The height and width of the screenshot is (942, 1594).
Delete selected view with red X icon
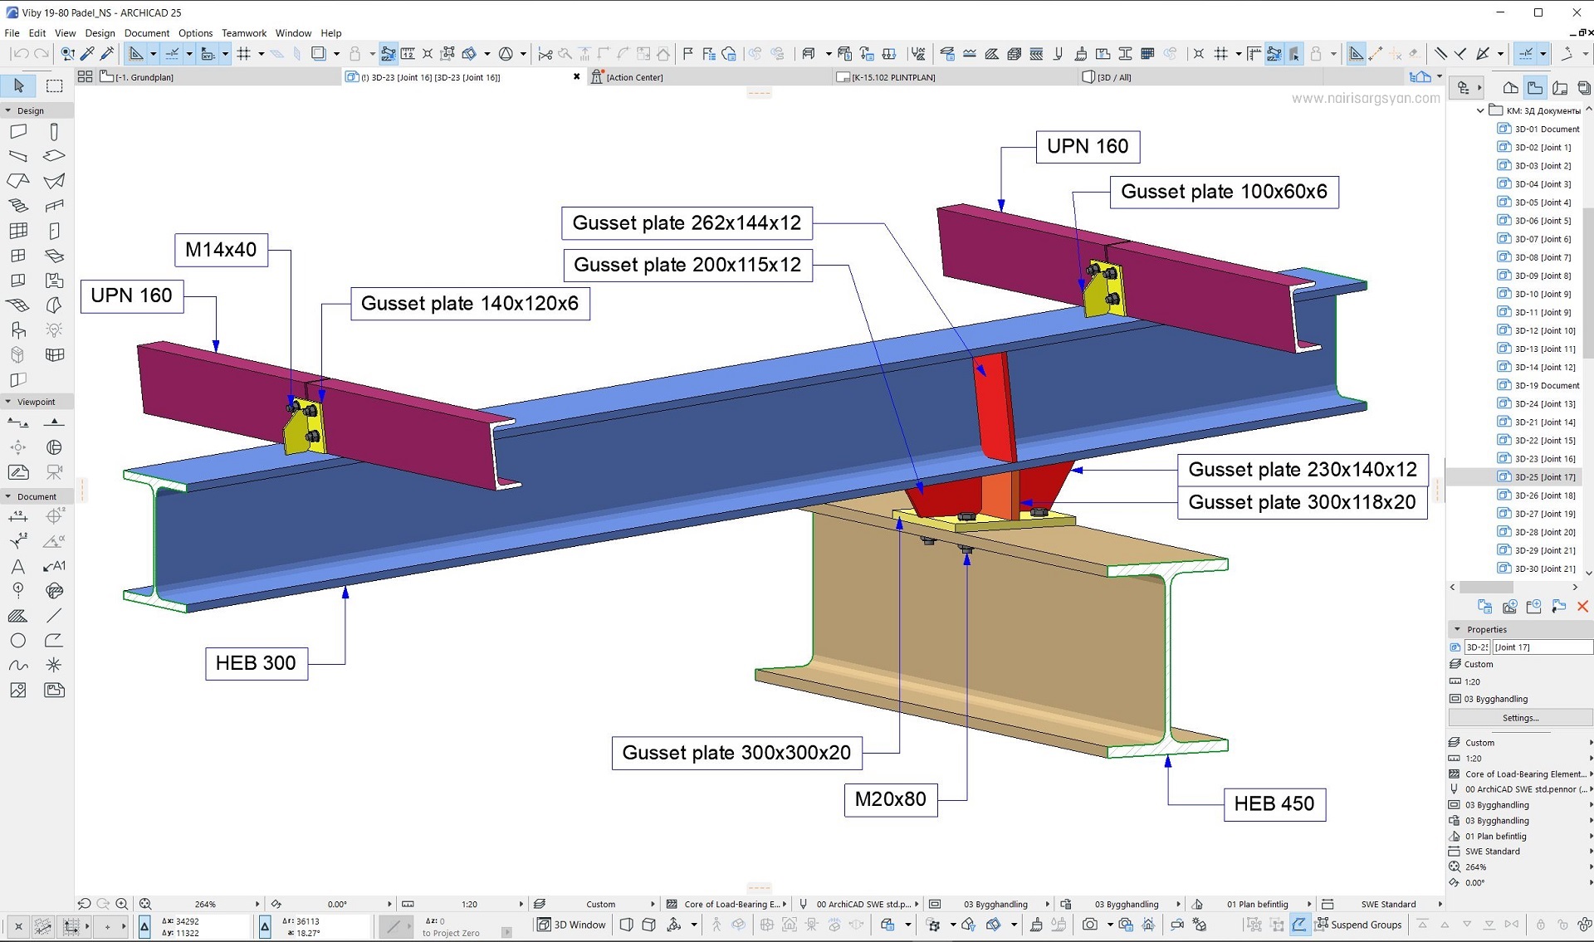1582,607
